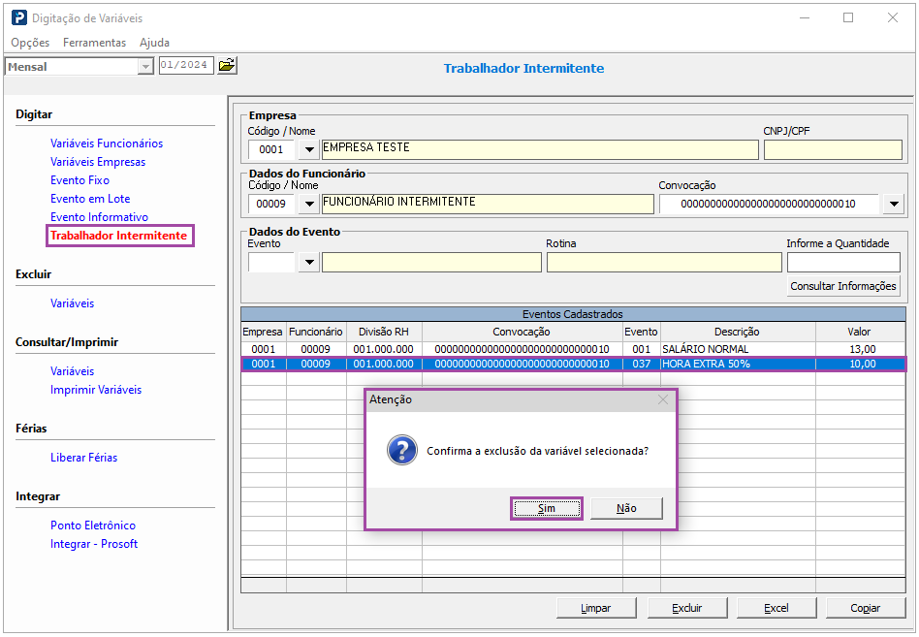The width and height of the screenshot is (919, 637).
Task: Close the Atenção dialog with X
Action: point(663,399)
